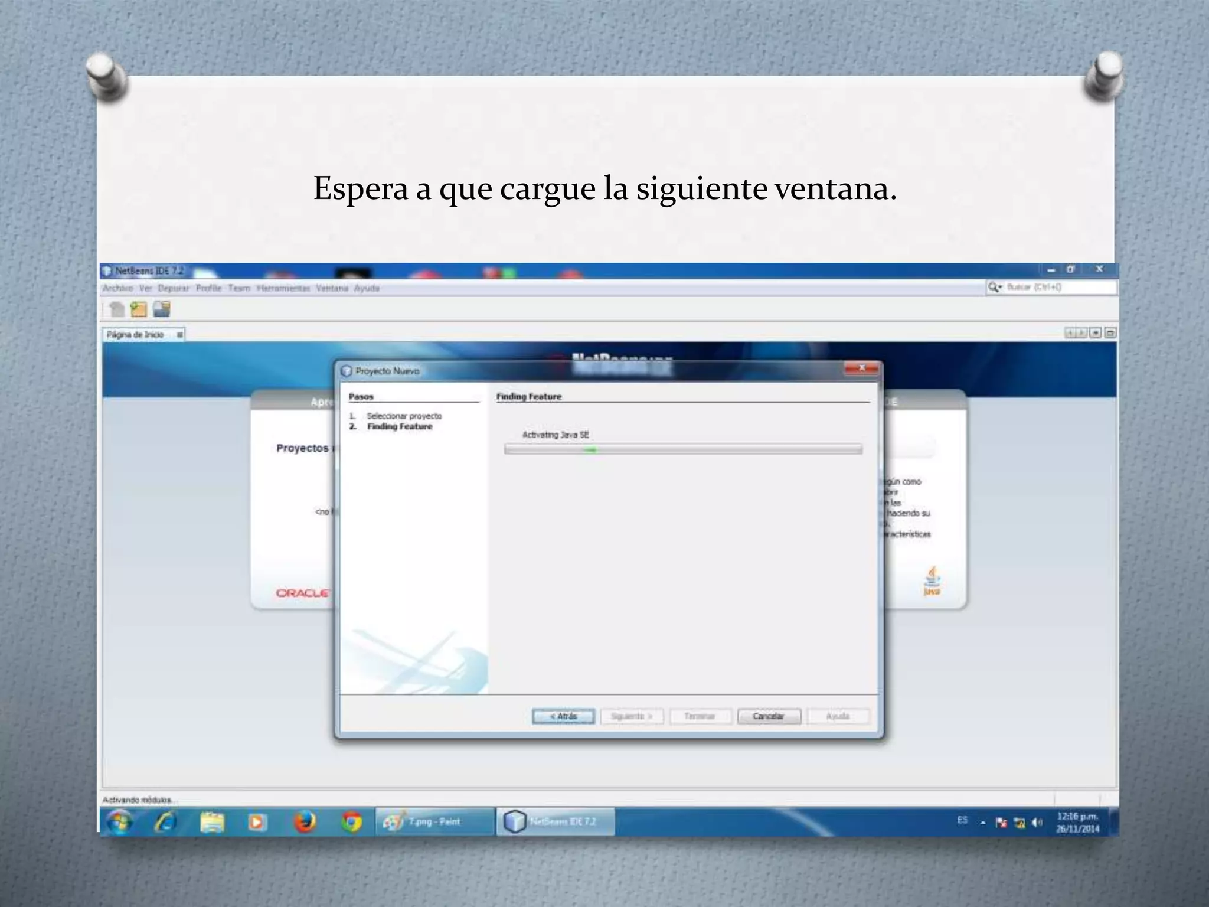Open Windows Media Player on taskbar
1209x907 pixels.
pos(257,822)
